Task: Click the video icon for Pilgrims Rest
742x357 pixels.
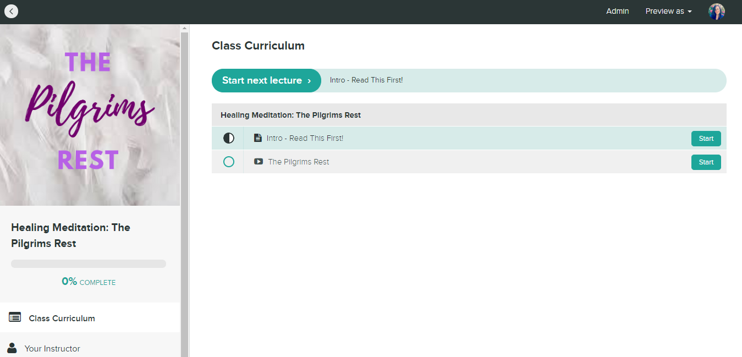Action: [x=259, y=162]
